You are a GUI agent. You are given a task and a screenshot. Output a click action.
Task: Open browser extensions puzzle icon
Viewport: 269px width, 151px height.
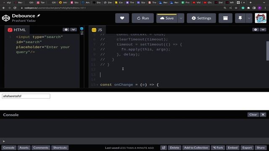248,8
